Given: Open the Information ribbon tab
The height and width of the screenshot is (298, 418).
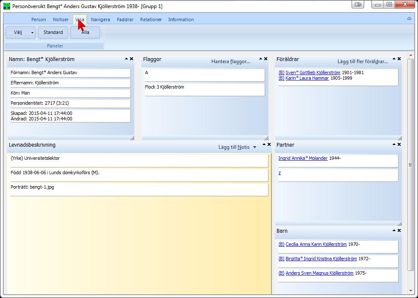Looking at the screenshot, I should pyautogui.click(x=181, y=19).
